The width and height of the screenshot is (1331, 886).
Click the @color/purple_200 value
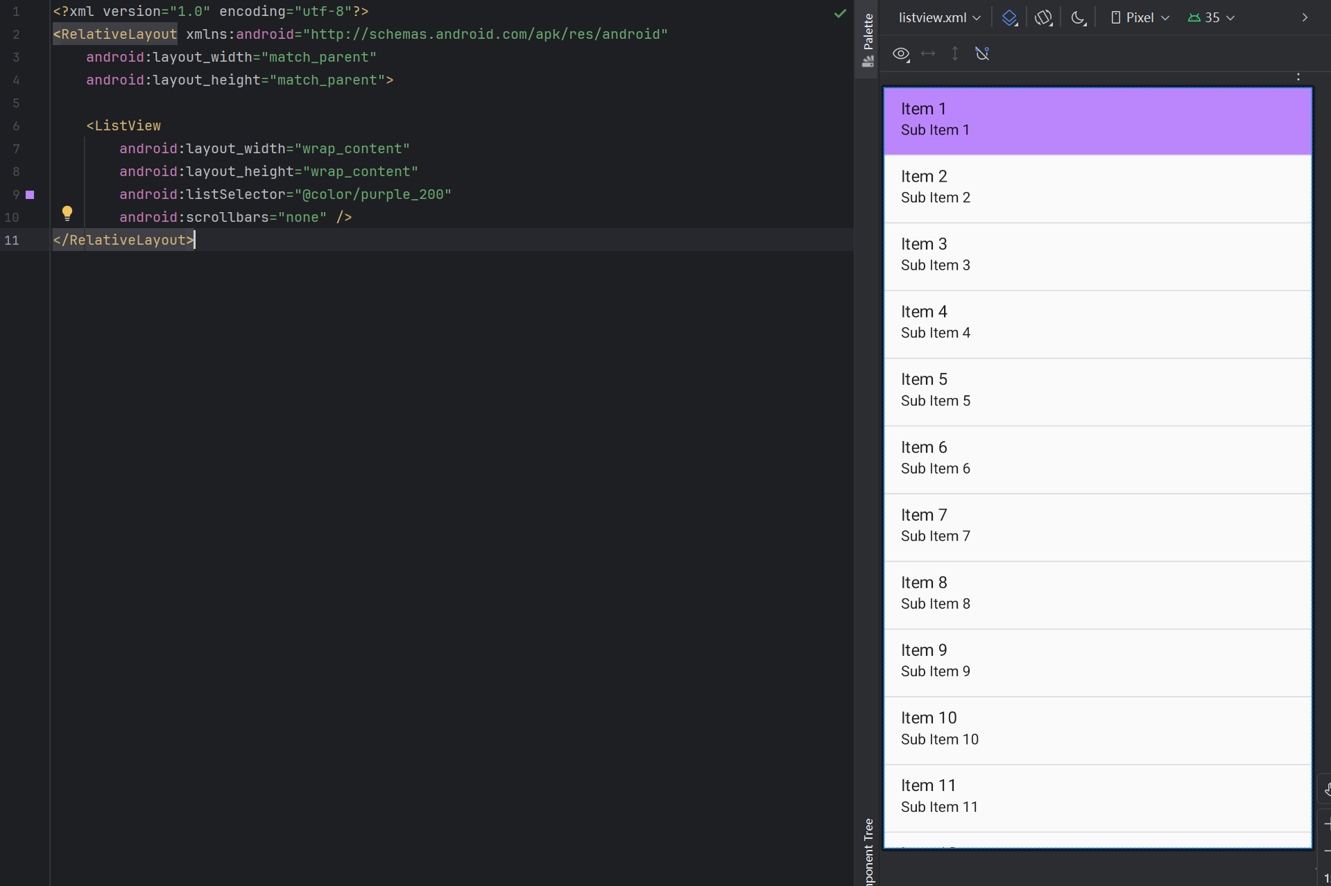(x=373, y=194)
